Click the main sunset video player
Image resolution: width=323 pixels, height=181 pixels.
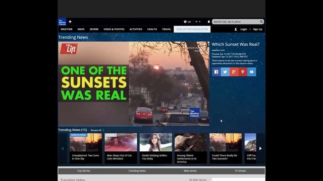[x=134, y=83]
